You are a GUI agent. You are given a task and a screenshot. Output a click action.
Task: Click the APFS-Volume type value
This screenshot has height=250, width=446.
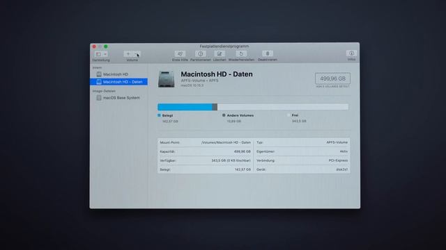point(337,142)
